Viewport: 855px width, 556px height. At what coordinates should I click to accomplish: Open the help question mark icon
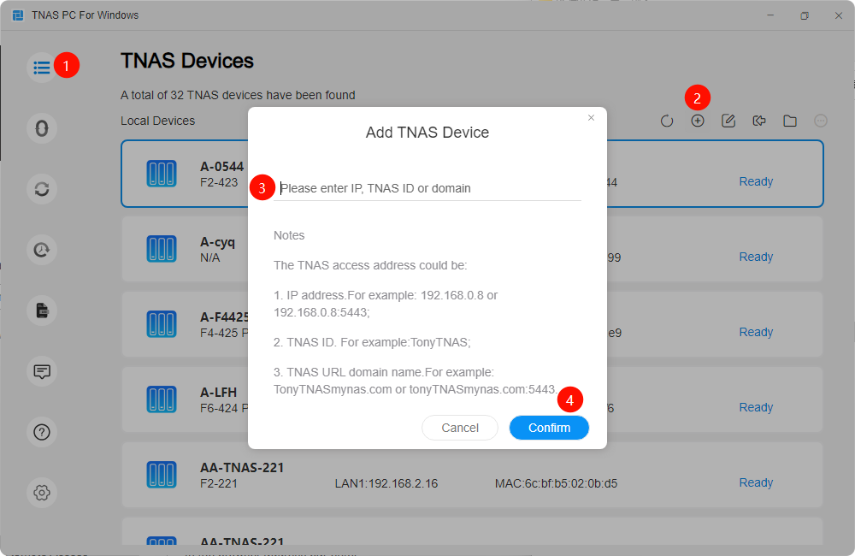click(x=41, y=432)
